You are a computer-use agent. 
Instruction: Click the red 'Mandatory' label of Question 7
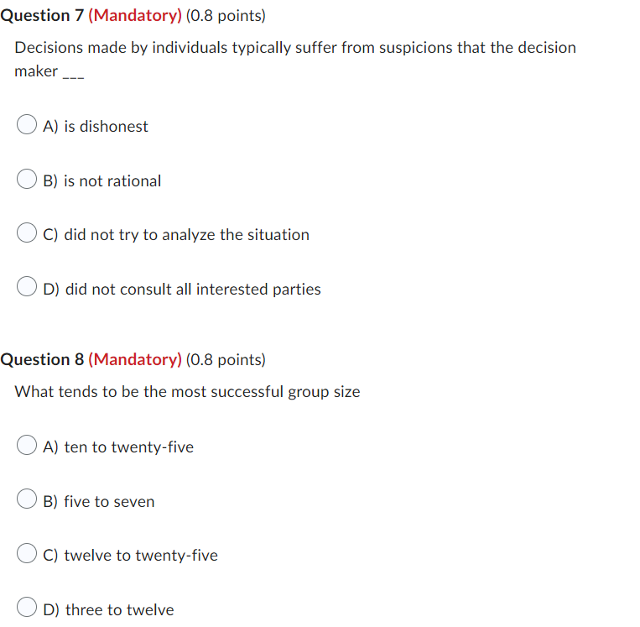tap(135, 16)
